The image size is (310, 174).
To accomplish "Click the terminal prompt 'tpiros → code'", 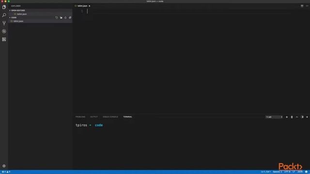I will pos(89,125).
